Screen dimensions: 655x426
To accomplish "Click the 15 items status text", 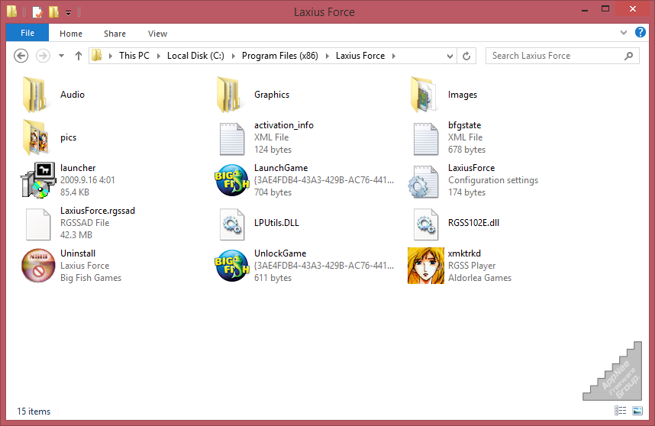I will click(34, 411).
